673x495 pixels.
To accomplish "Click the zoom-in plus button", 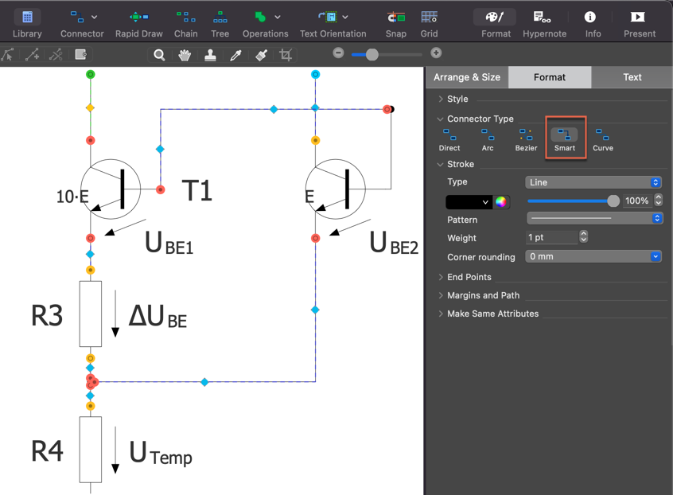I will pyautogui.click(x=436, y=53).
